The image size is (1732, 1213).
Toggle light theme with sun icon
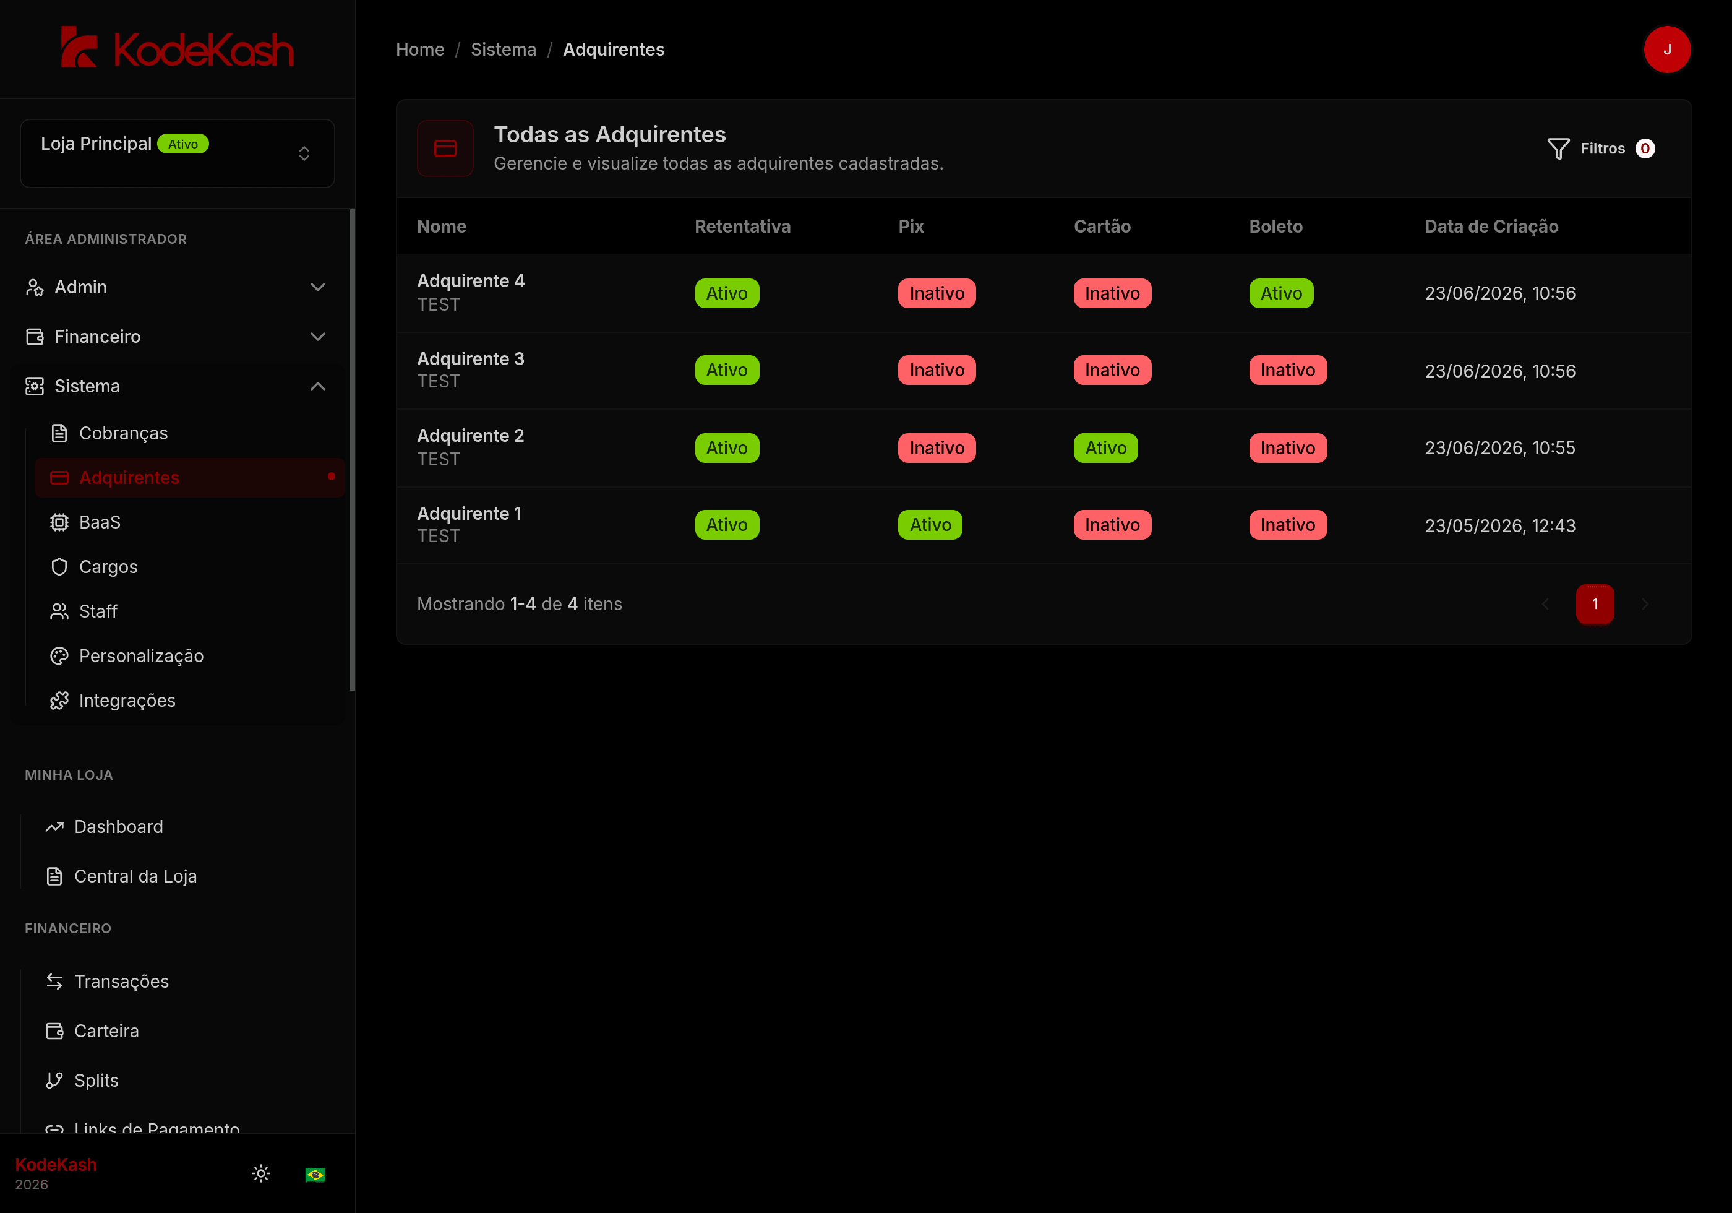point(261,1173)
